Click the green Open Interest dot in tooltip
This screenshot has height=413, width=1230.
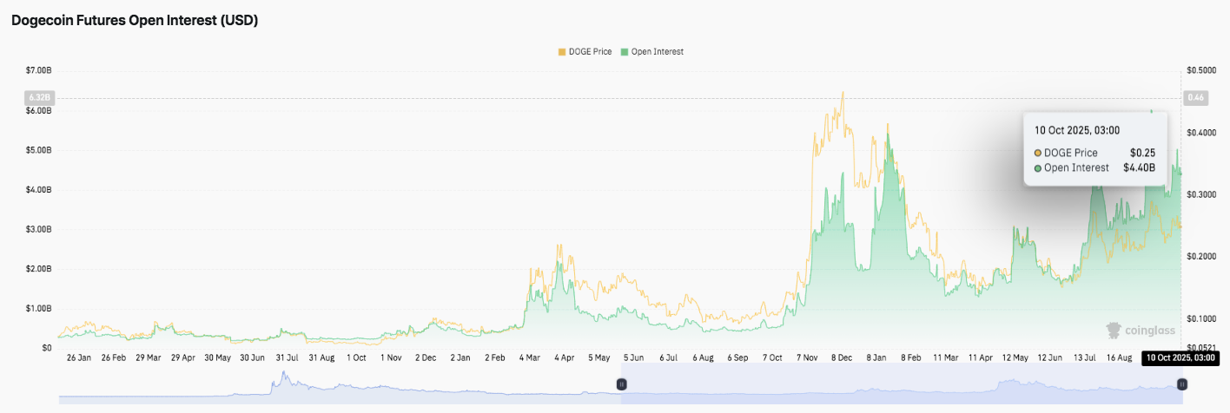click(x=1038, y=167)
